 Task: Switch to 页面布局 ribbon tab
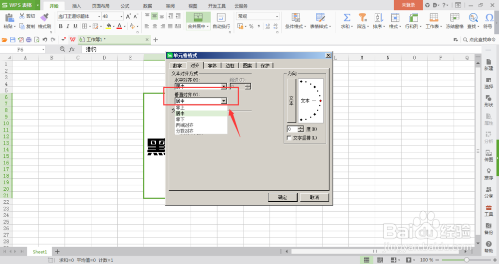101,5
